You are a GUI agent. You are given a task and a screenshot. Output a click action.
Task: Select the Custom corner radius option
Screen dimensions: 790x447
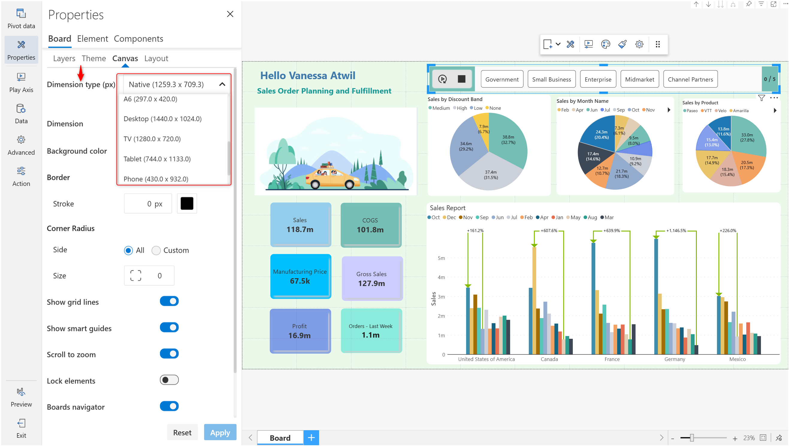pos(156,250)
